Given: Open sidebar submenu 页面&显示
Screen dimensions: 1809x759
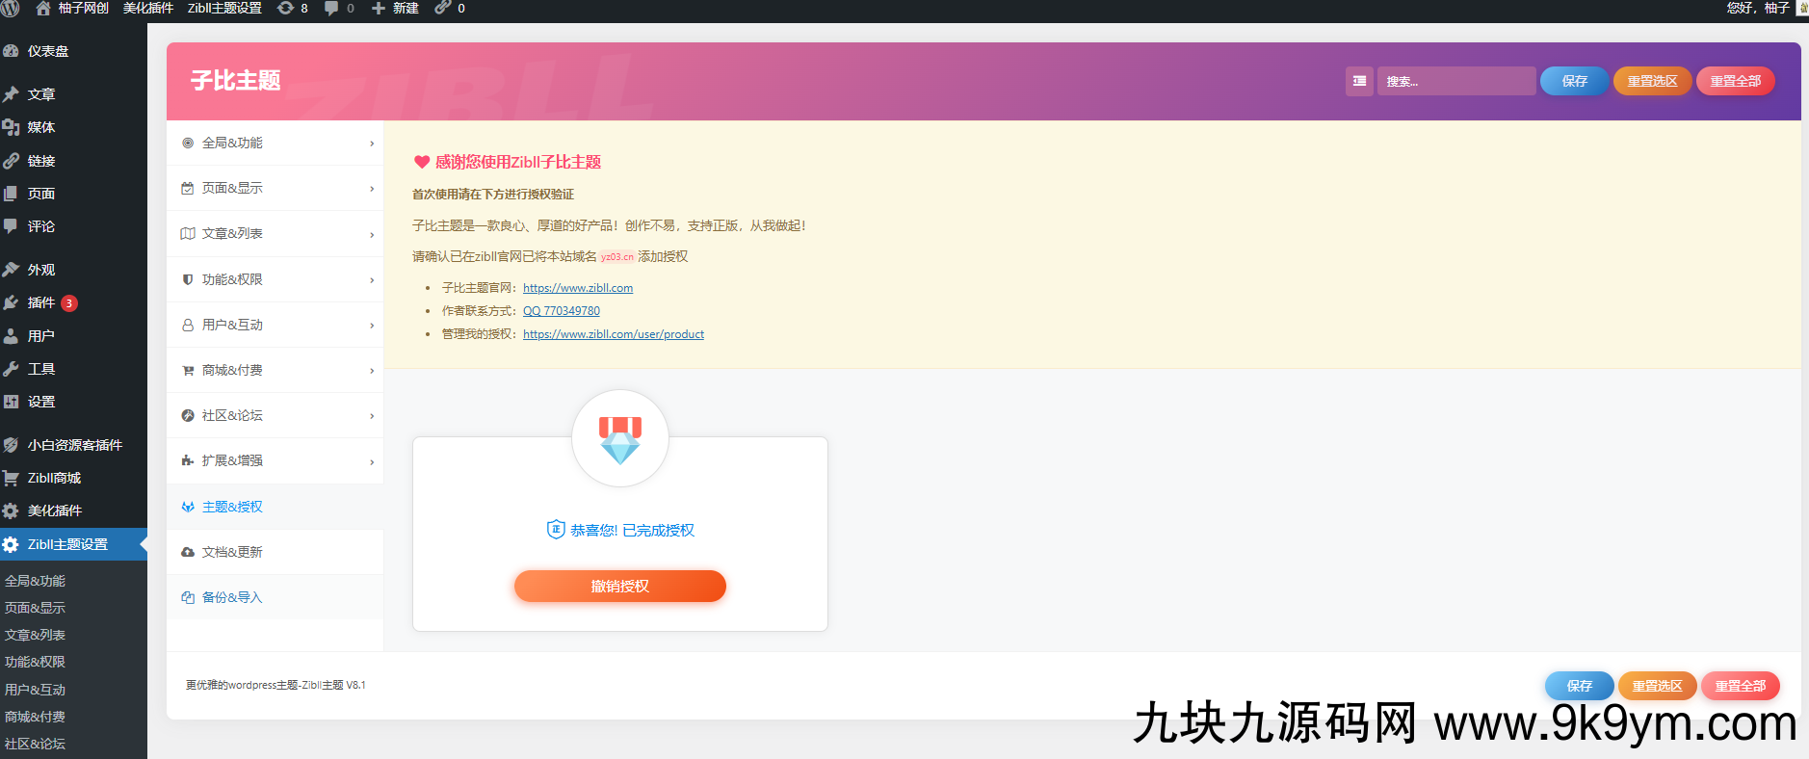Looking at the screenshot, I should 36,608.
